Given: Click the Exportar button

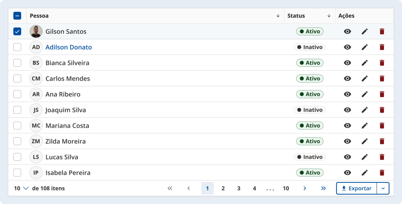Looking at the screenshot, I should pos(356,188).
